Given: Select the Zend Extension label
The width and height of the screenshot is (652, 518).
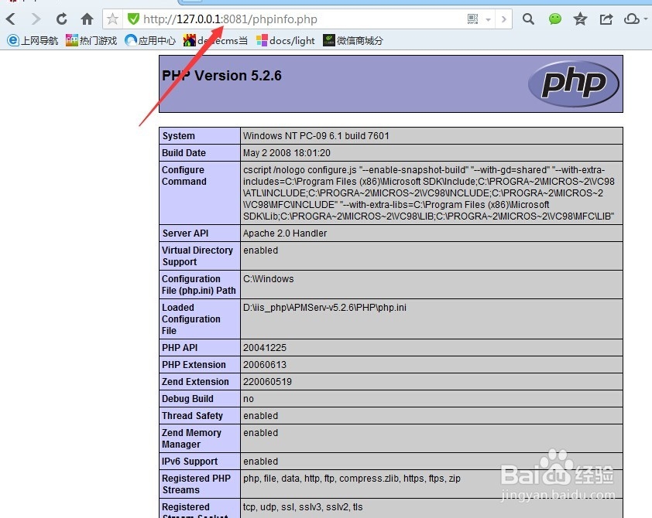Looking at the screenshot, I should (195, 382).
